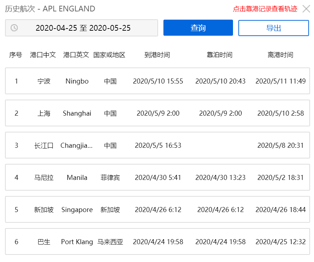Select the 港口英文 column header
314x262 pixels.
coord(76,55)
